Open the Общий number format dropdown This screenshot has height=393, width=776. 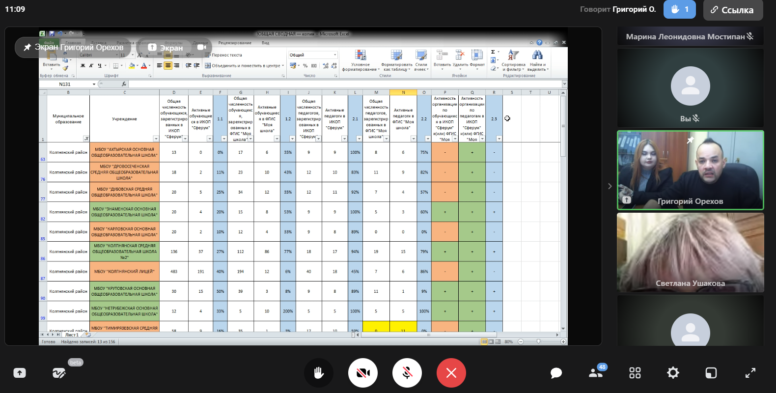coord(335,55)
